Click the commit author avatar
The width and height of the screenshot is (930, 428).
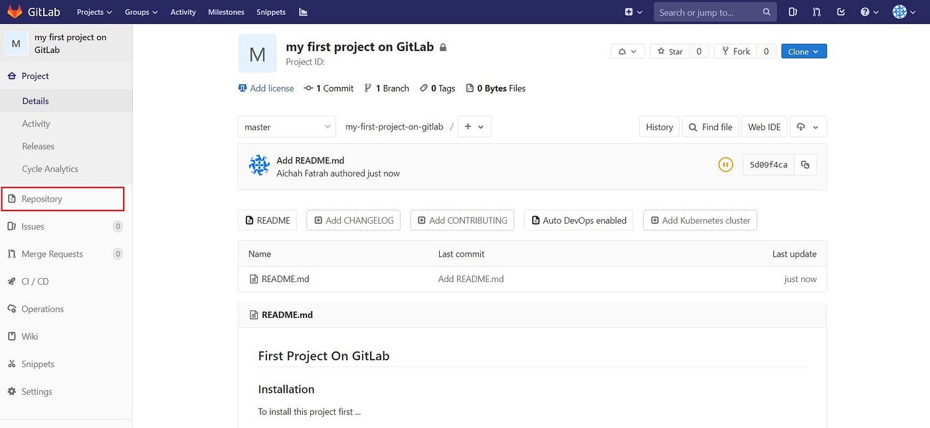tap(259, 166)
